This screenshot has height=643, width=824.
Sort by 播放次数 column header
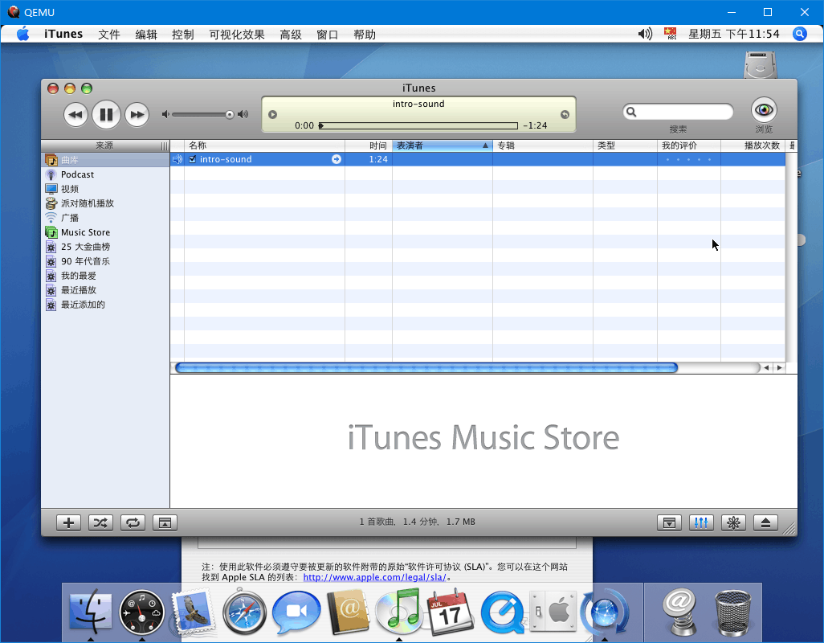753,145
